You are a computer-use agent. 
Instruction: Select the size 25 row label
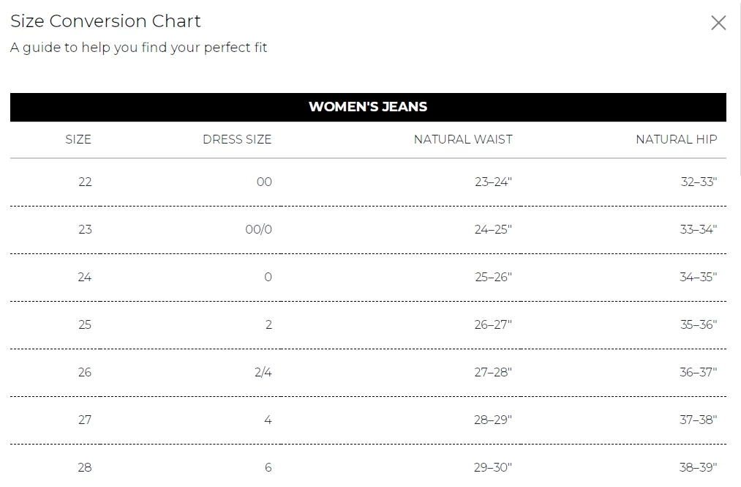click(x=85, y=324)
